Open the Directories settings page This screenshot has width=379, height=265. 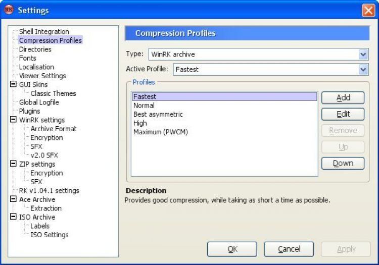(35, 49)
